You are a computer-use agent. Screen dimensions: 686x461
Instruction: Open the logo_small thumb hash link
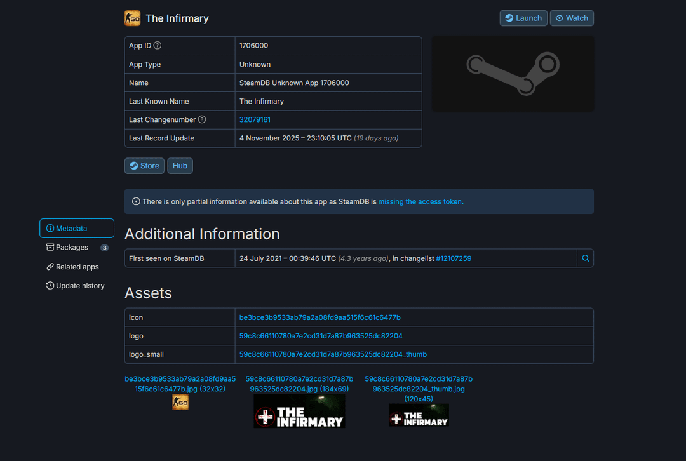click(333, 354)
